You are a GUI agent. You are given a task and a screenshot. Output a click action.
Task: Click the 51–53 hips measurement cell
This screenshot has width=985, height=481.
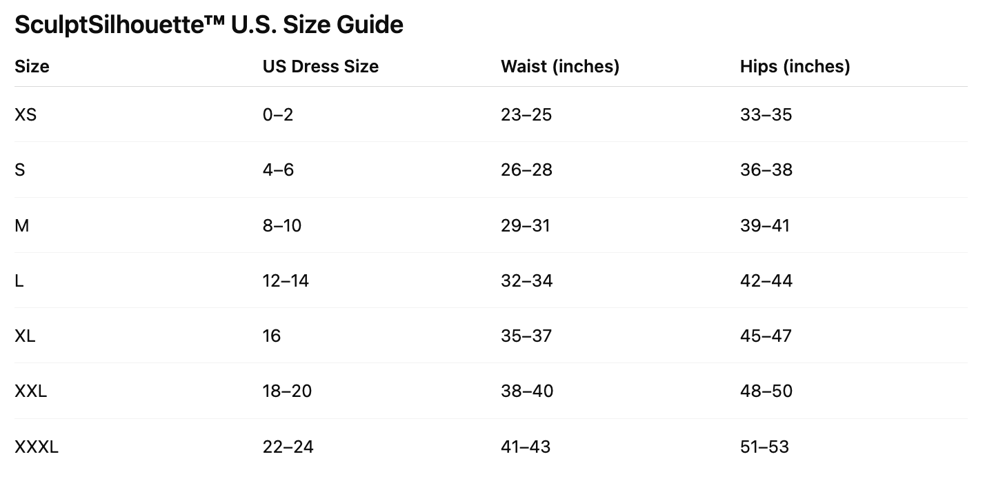tap(764, 447)
